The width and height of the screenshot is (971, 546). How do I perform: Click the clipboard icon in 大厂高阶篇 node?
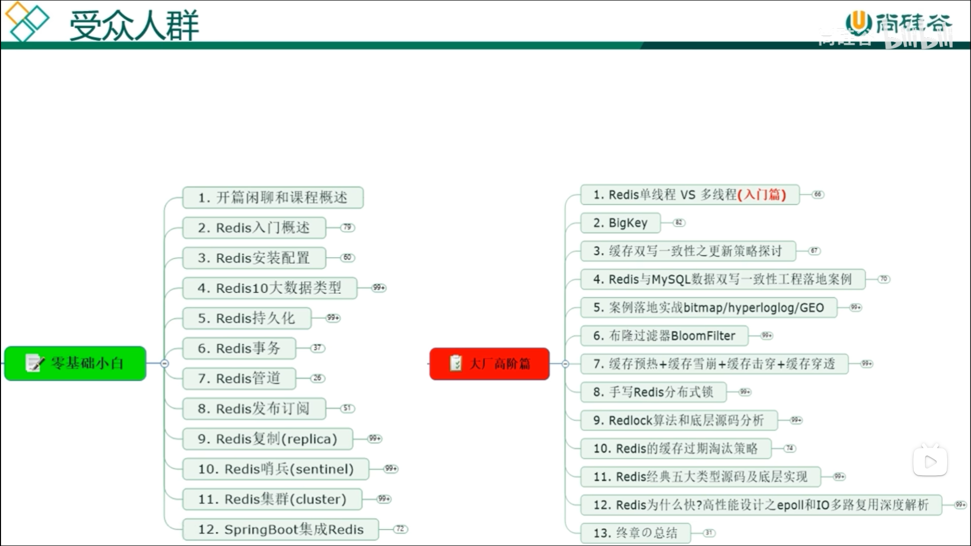[x=456, y=363]
